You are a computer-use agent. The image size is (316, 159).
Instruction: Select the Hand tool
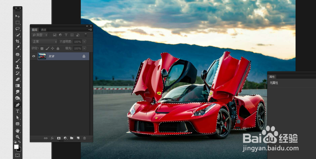[x=17, y=131]
